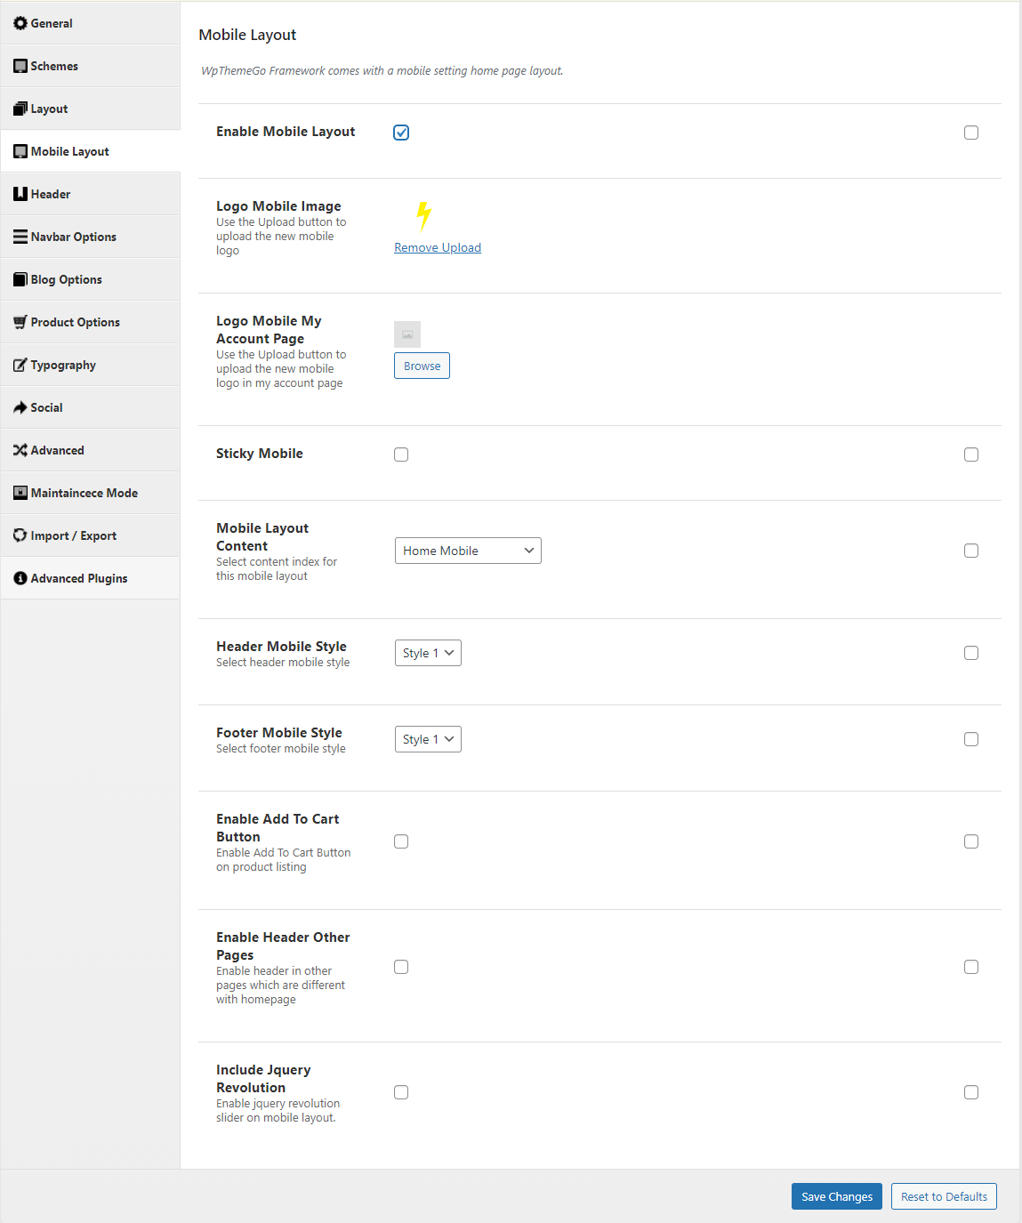The image size is (1022, 1223).
Task: Open the Home Mobile content dropdown
Action: (x=468, y=551)
